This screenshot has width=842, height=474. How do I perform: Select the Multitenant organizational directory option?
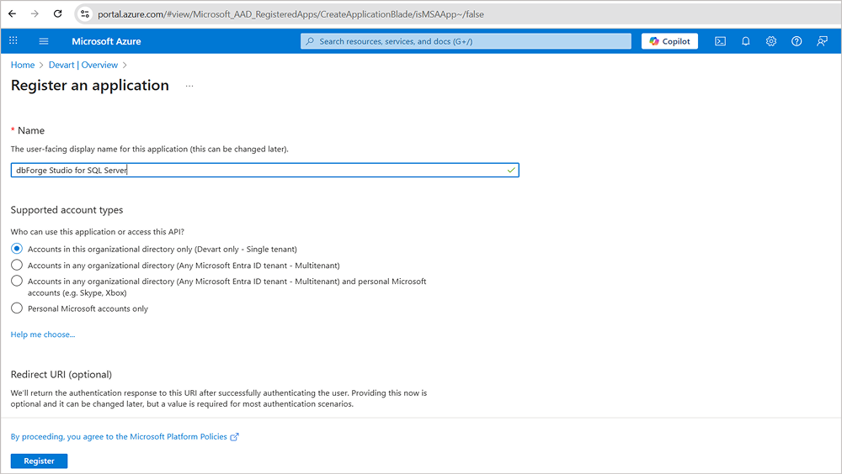(x=17, y=265)
